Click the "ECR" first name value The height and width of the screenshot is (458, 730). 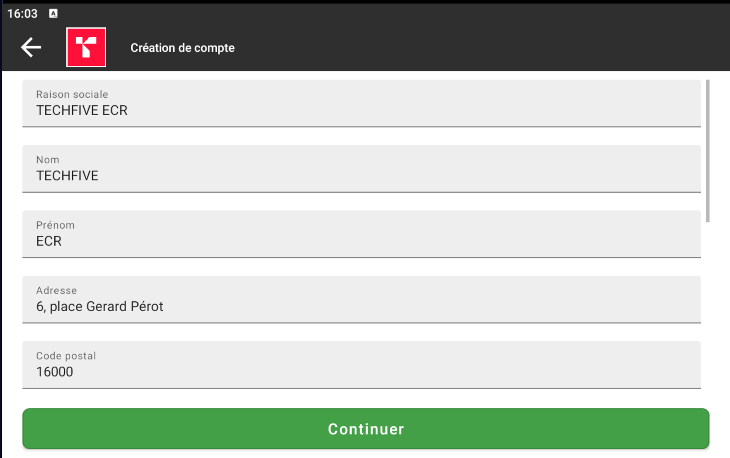[x=49, y=241]
